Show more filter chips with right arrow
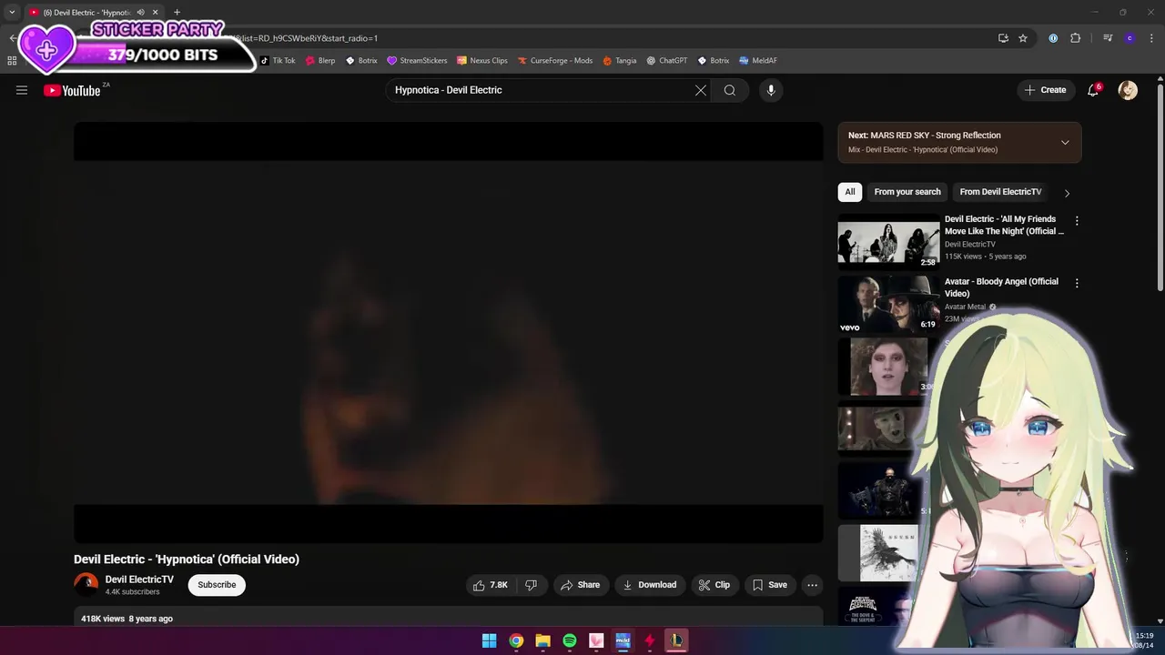 1067,193
